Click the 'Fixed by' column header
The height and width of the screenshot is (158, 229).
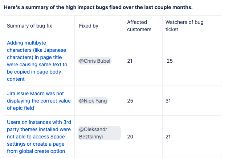(89, 26)
